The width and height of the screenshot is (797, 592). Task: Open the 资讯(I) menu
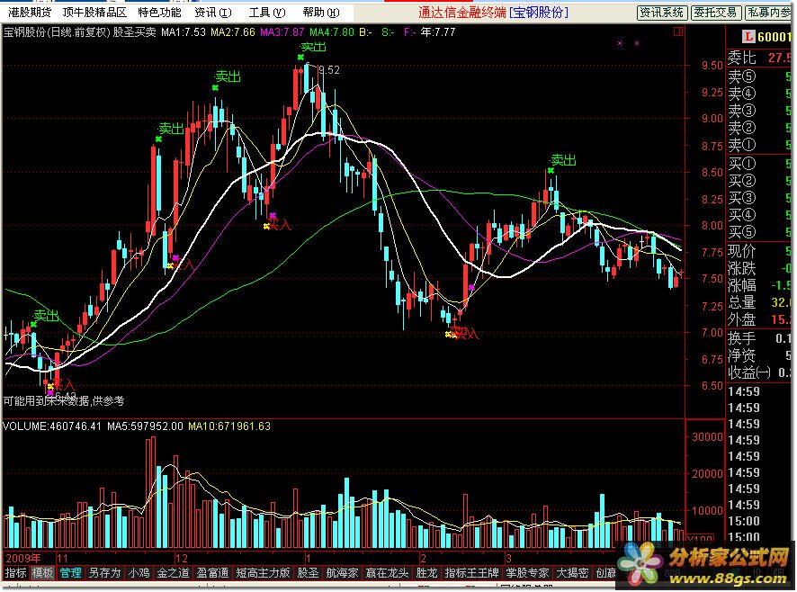coord(213,13)
